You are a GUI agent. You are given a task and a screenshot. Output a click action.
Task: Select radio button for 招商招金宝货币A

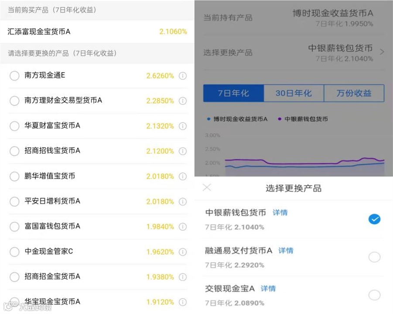point(14,276)
